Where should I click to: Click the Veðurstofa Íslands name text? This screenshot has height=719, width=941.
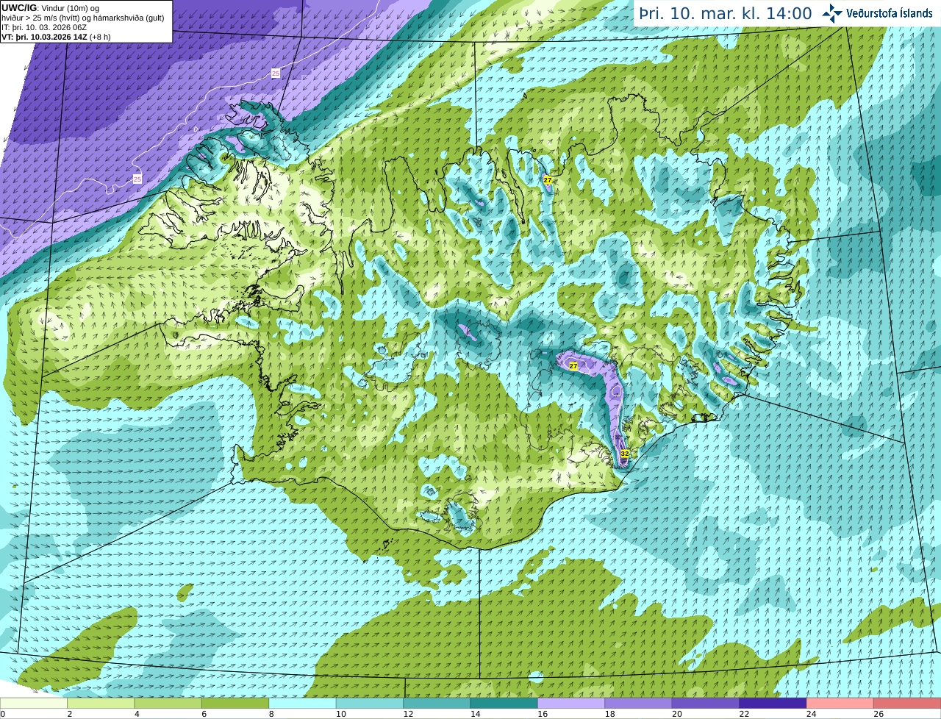click(x=889, y=13)
